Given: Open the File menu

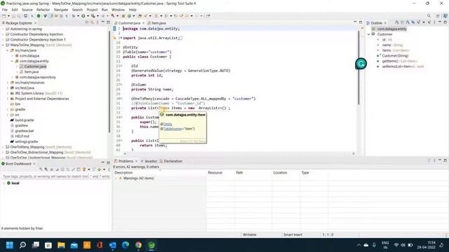Looking at the screenshot, I should [x=5, y=10].
